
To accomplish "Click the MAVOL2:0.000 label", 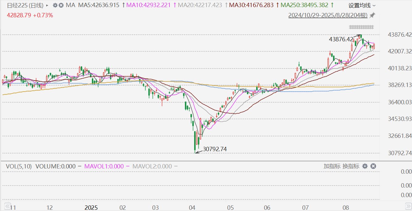I will point(152,166).
